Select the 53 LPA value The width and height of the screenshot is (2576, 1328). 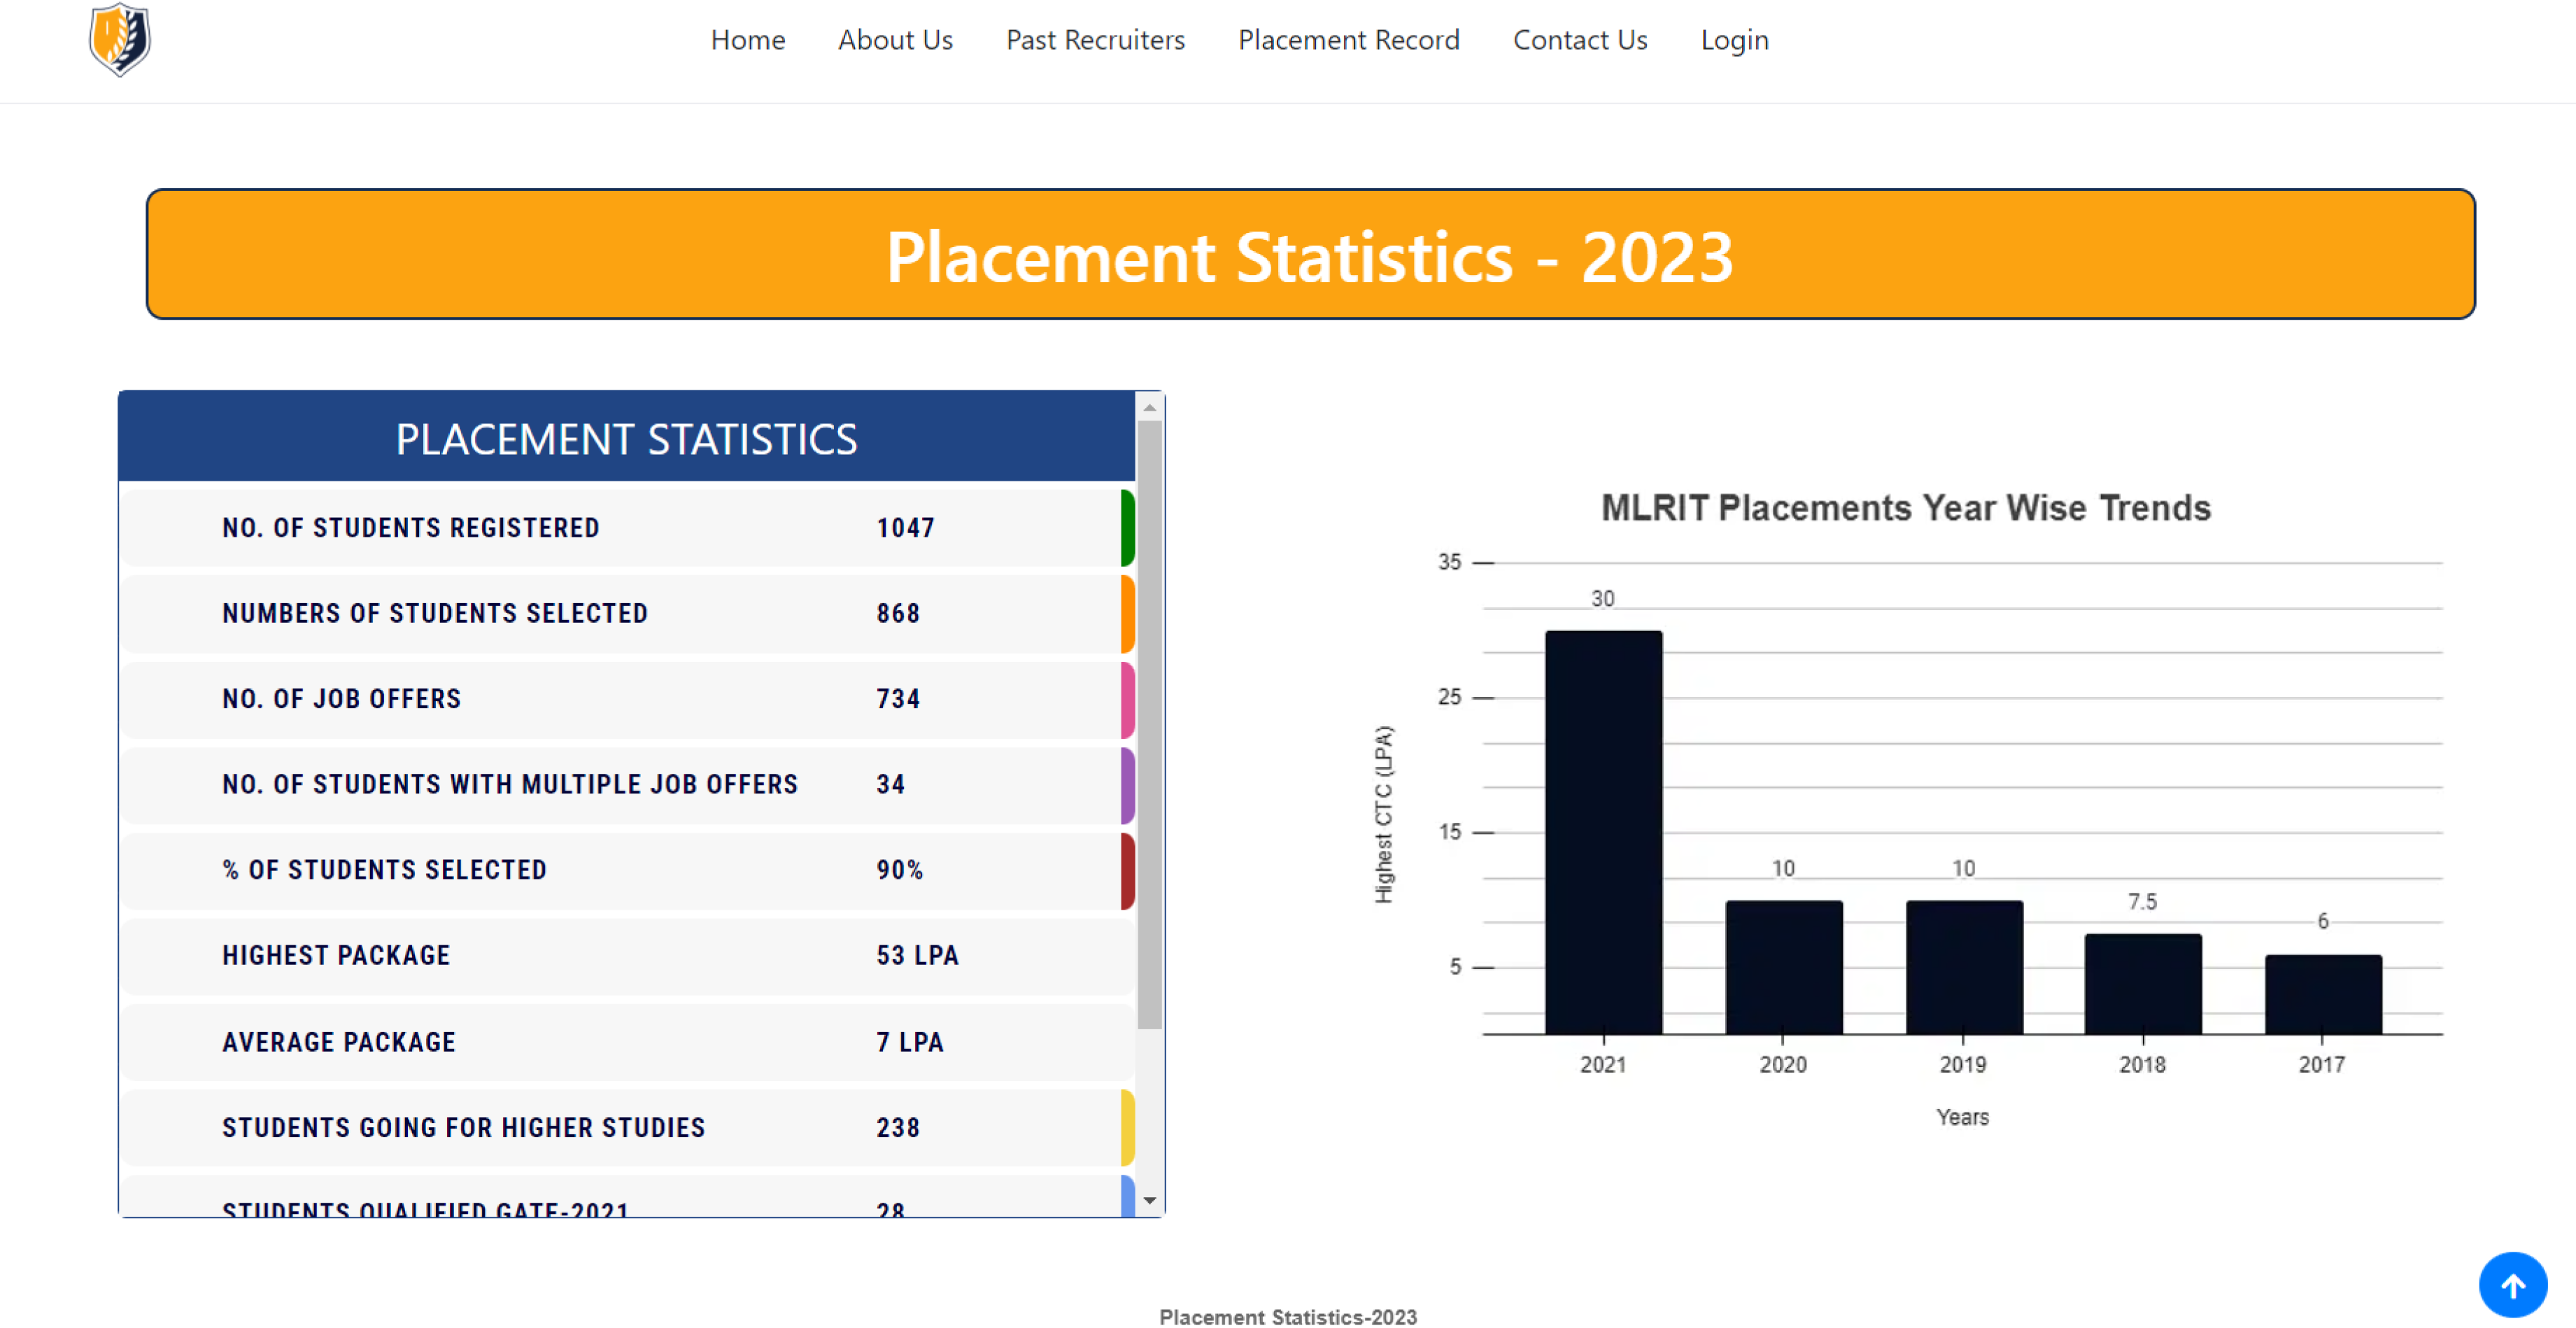[917, 956]
